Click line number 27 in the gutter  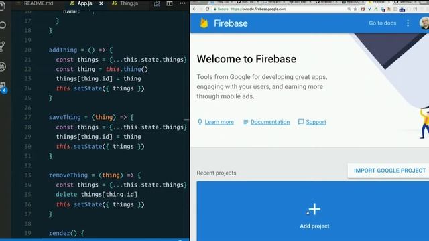pos(27,117)
